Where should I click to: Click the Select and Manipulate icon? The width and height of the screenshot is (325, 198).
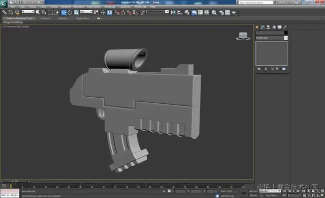click(x=103, y=12)
